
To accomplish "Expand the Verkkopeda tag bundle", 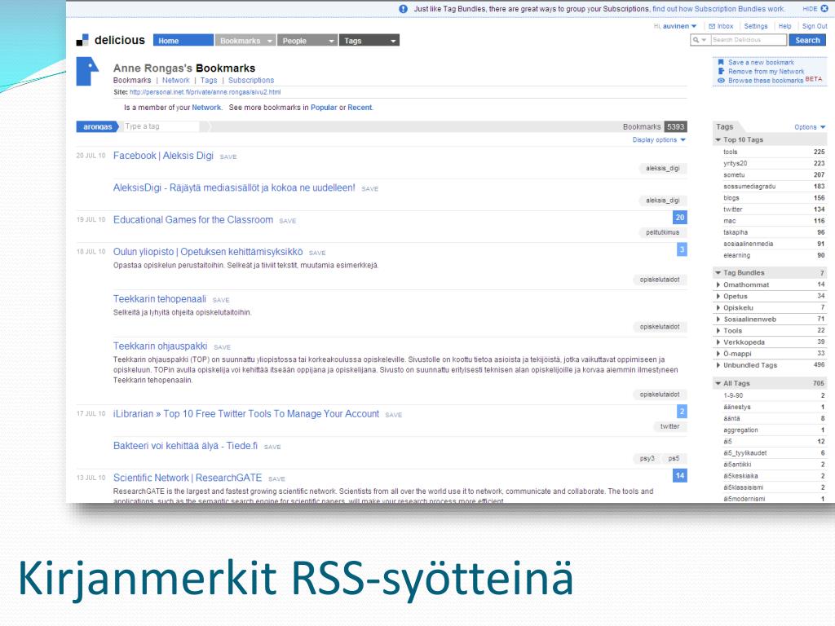I will point(718,342).
